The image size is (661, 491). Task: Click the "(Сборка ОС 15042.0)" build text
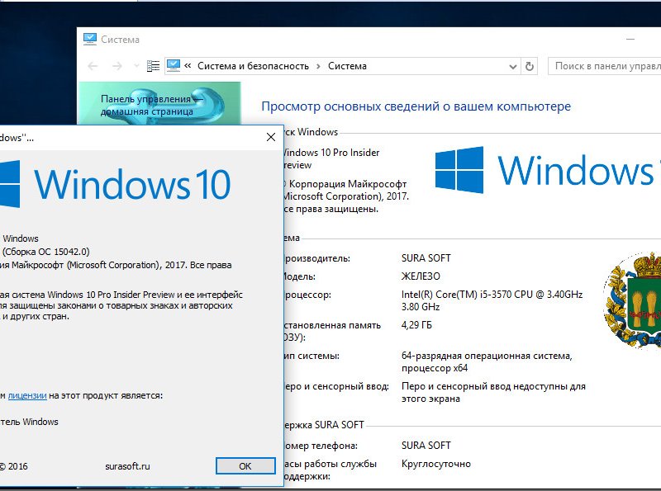click(x=46, y=252)
